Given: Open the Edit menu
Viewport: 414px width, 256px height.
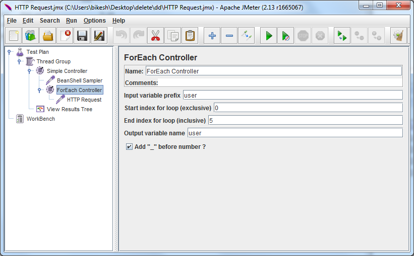Looking at the screenshot, I should [28, 21].
